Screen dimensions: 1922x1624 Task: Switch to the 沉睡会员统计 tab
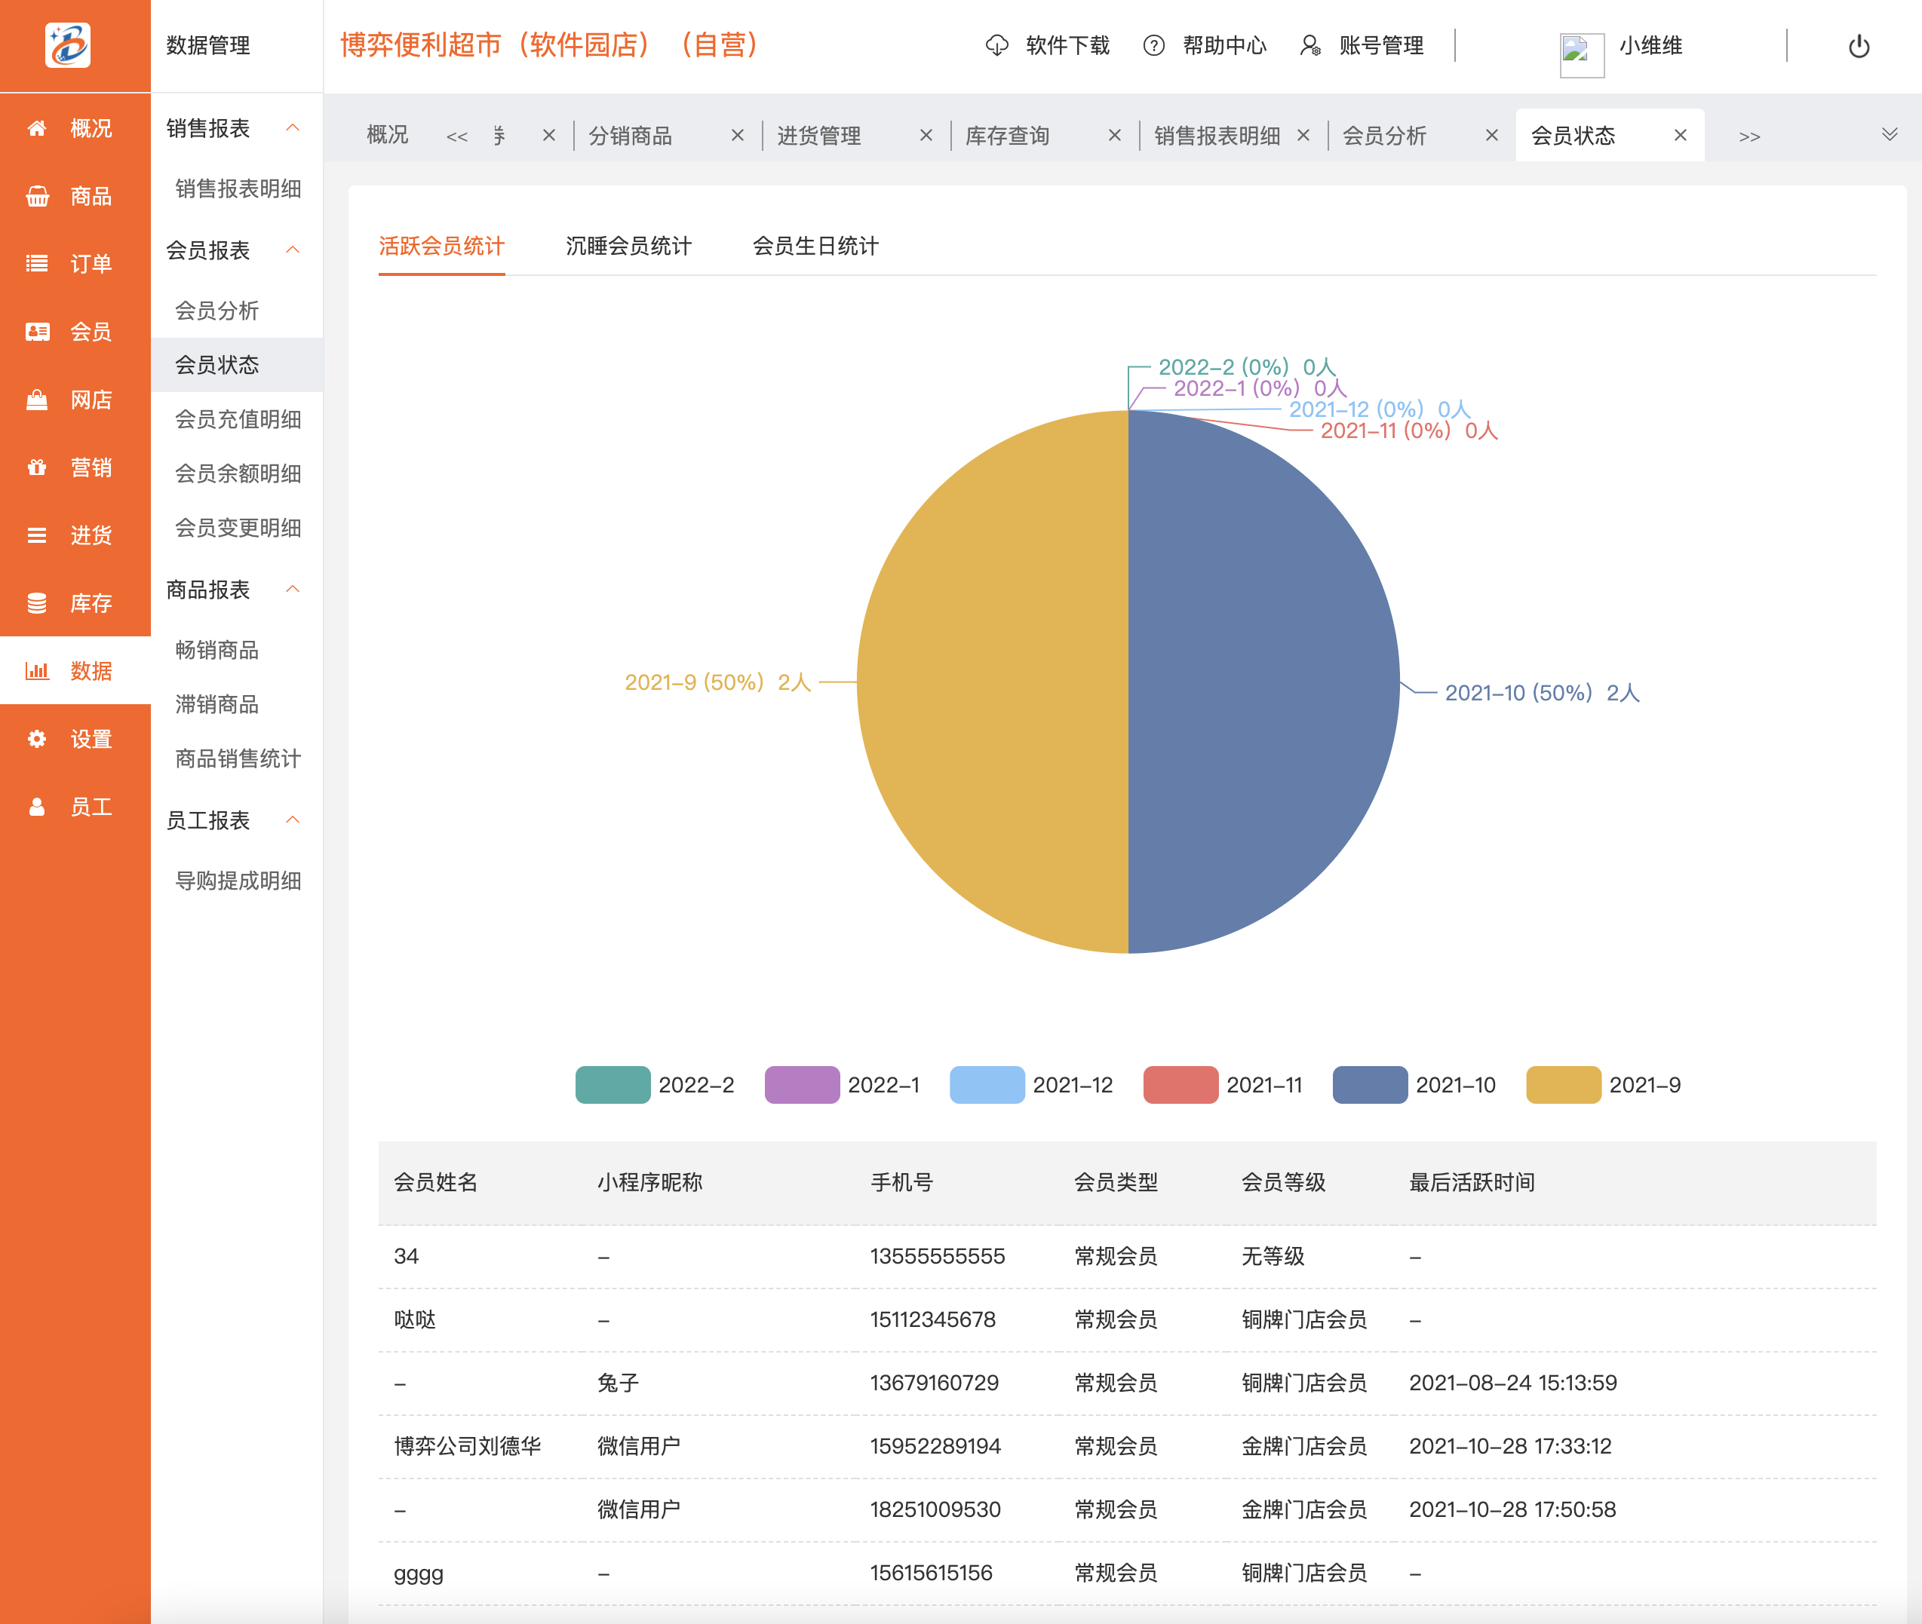628,246
